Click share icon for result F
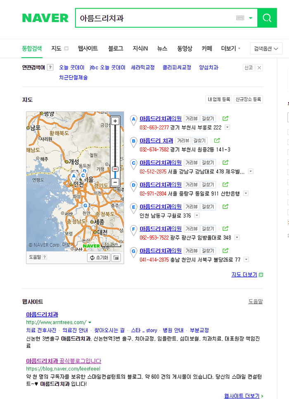 [x=225, y=228]
